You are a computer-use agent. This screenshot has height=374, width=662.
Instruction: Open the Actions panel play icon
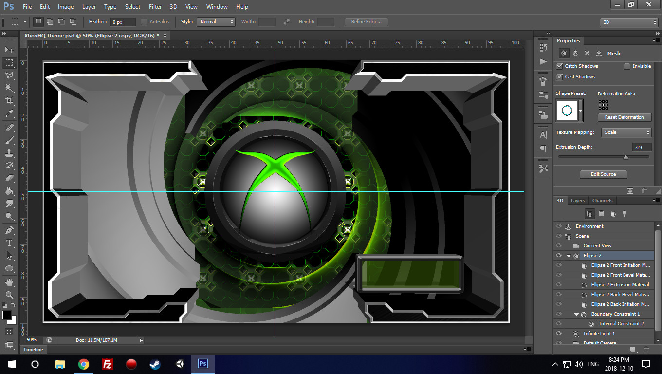coord(543,61)
